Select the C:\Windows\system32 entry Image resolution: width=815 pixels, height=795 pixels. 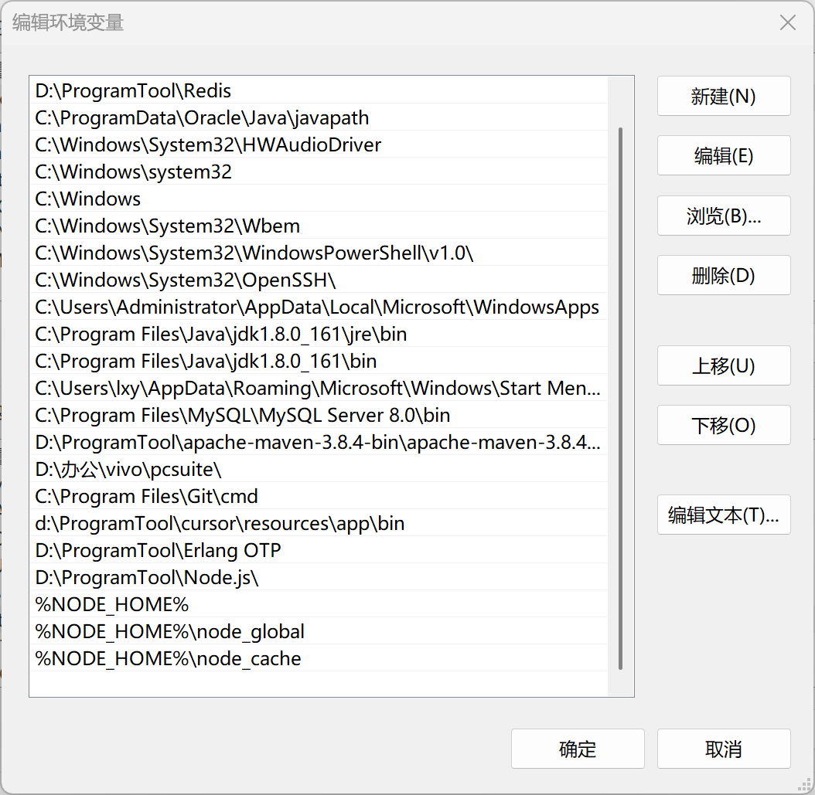319,172
